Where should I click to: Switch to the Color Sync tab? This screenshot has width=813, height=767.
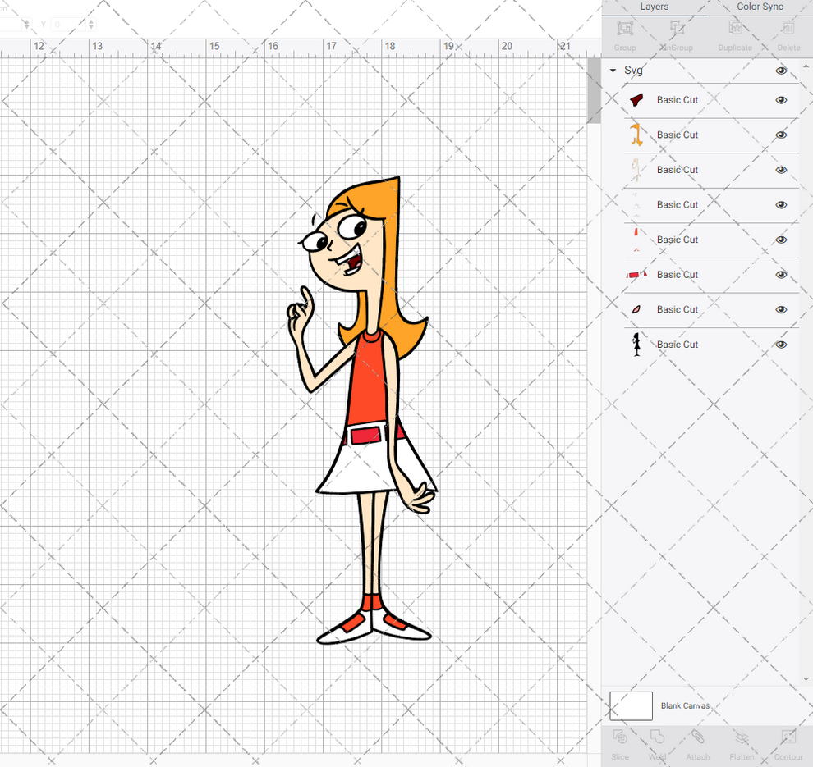[x=760, y=7]
